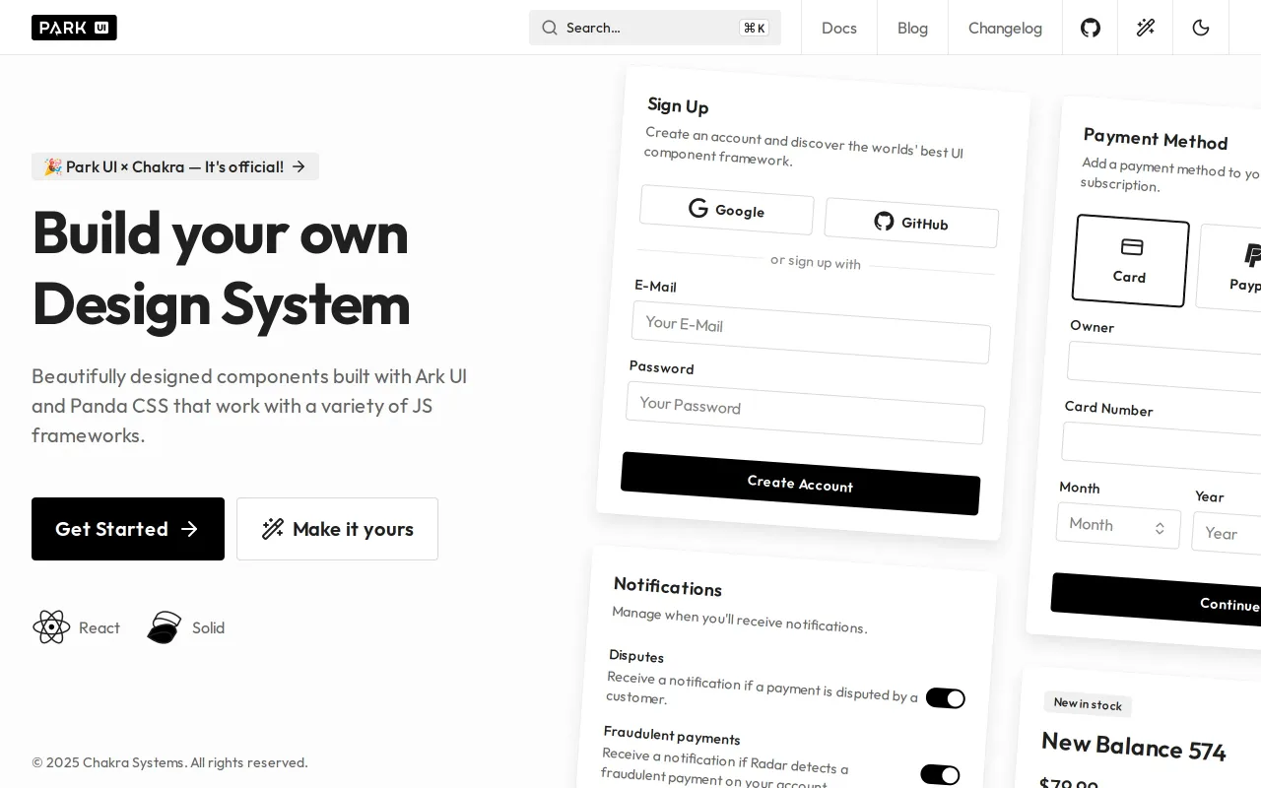This screenshot has width=1261, height=788.
Task: Click the Your Password input field
Action: (805, 413)
